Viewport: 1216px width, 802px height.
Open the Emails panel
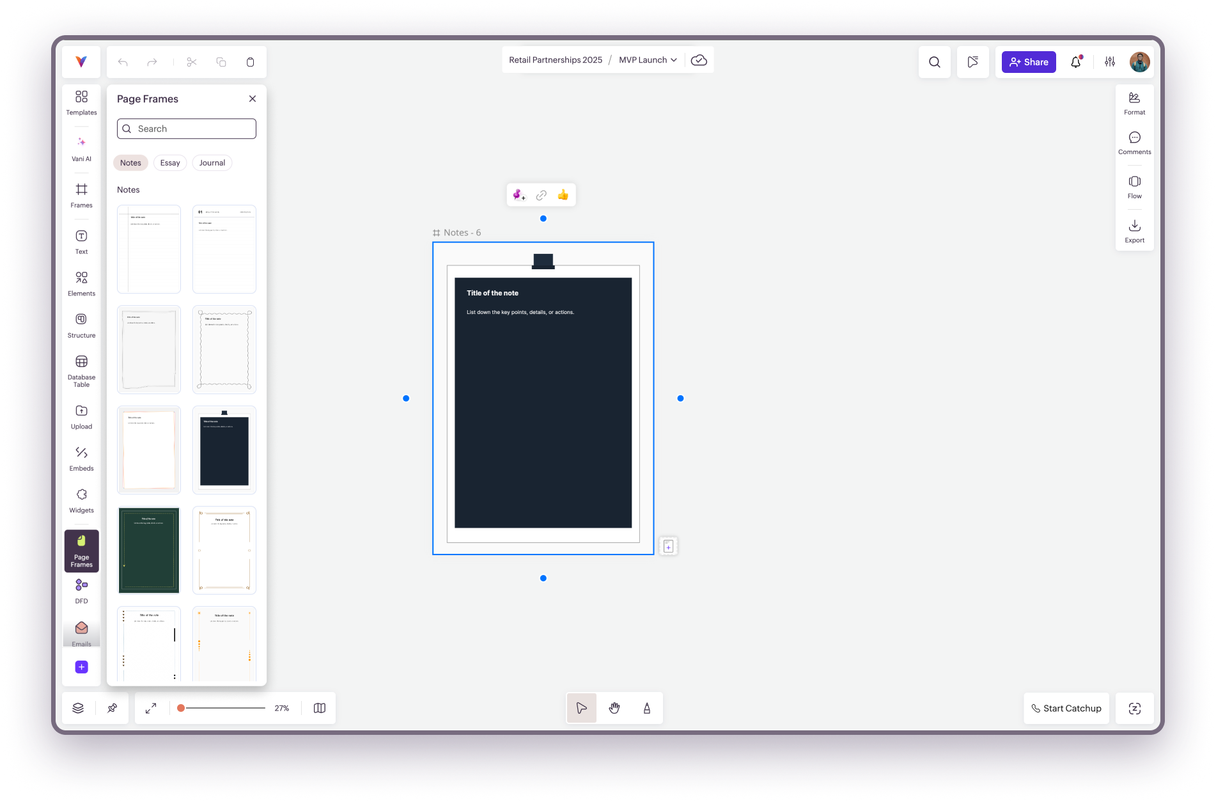click(81, 634)
